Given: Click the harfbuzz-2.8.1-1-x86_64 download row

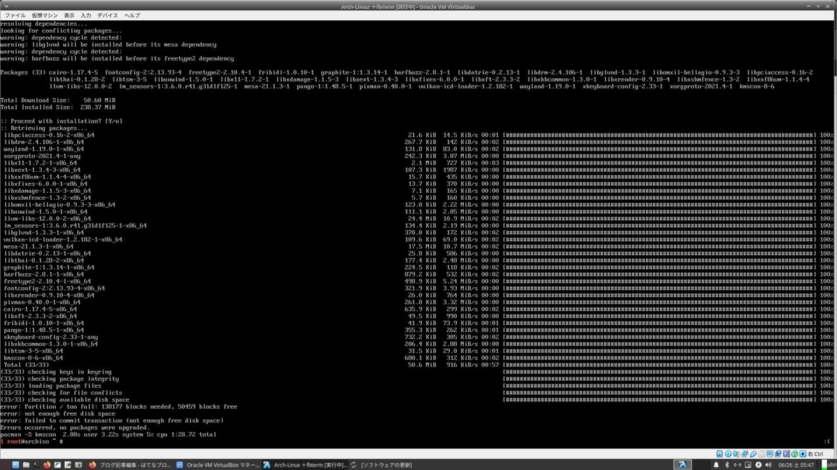Looking at the screenshot, I should pos(418,274).
